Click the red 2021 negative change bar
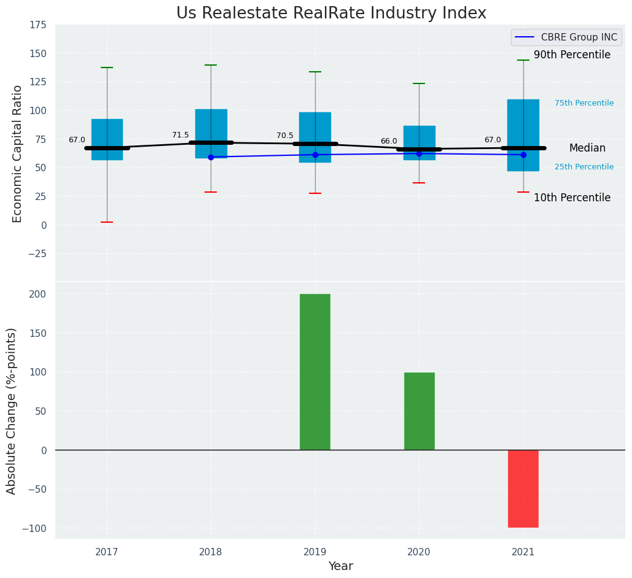 pyautogui.click(x=523, y=488)
